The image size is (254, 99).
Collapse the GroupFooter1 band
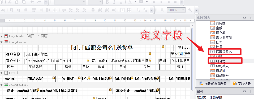click(x=1, y=85)
